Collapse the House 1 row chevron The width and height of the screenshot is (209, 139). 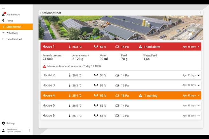(199, 47)
